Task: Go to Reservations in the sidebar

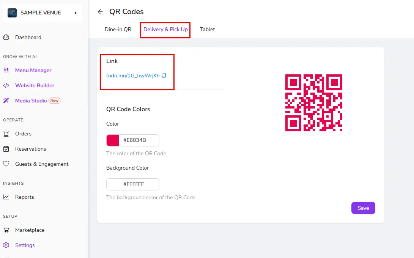Action: point(31,149)
